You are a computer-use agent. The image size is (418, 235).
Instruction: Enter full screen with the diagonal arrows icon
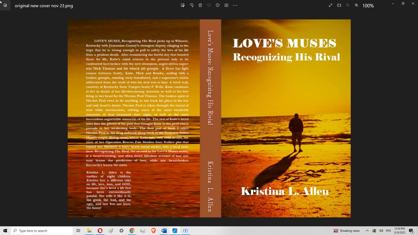[x=330, y=5]
